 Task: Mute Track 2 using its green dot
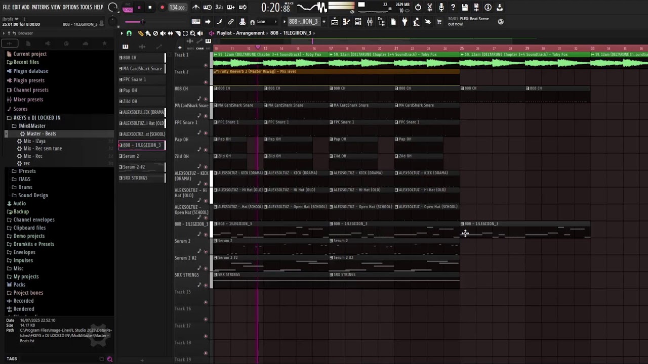[x=205, y=82]
